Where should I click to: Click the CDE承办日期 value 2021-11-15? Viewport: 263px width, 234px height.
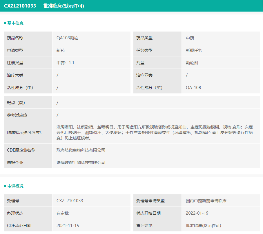point(68,226)
